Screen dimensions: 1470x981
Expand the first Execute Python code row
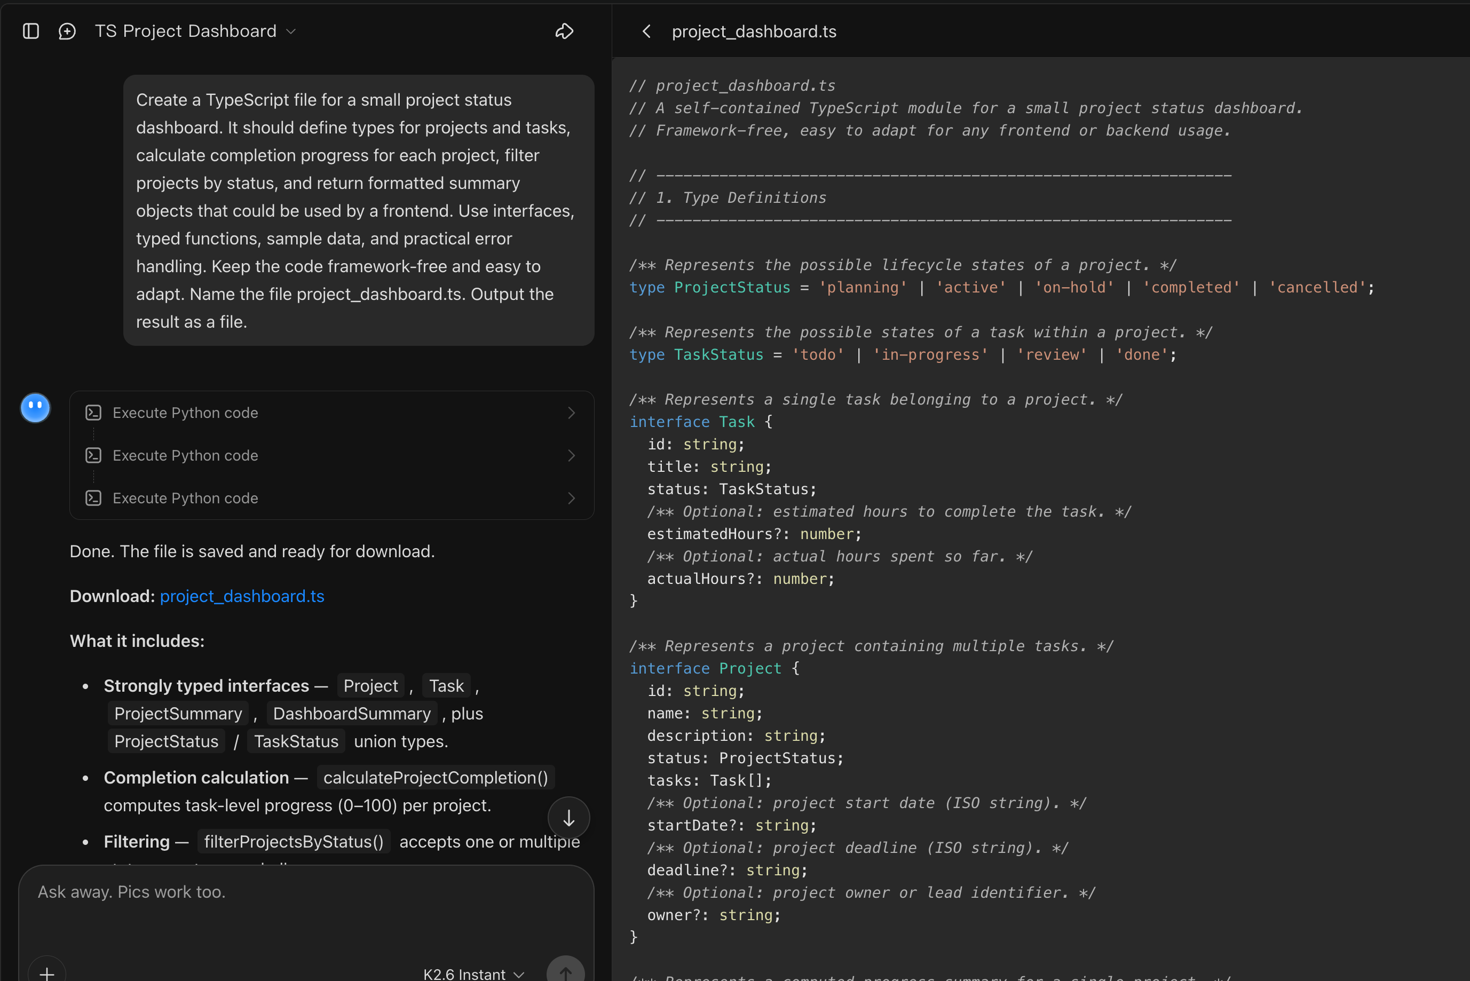[331, 413]
